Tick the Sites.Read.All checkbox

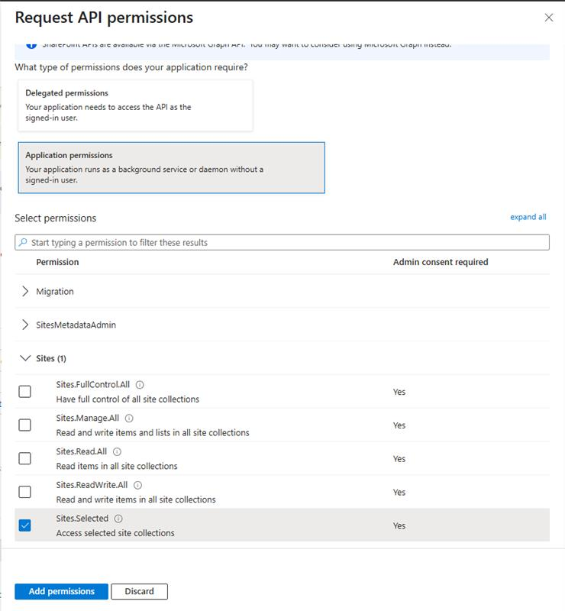[x=25, y=459]
